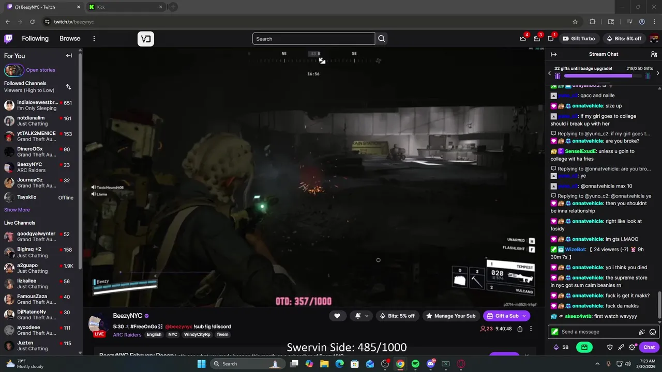Screen dimensions: 662x372
Task: Focus the Twitch search box
Action: (313, 39)
